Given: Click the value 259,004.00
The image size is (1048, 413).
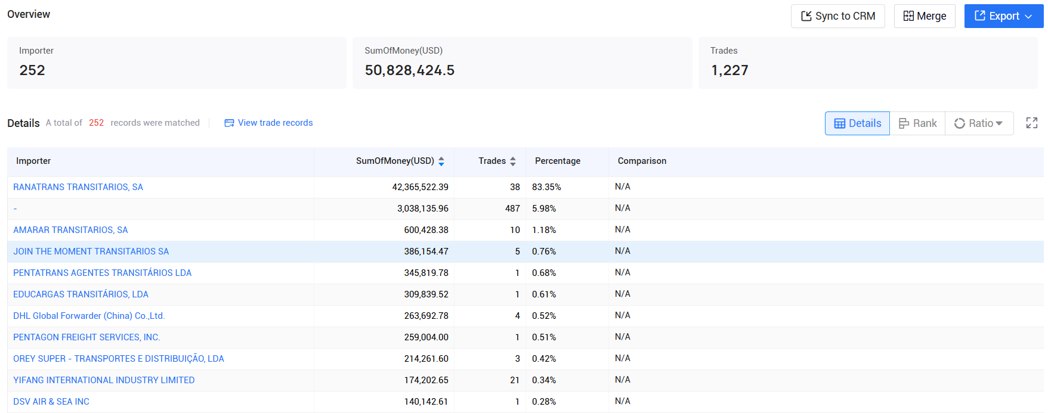Looking at the screenshot, I should click(426, 337).
